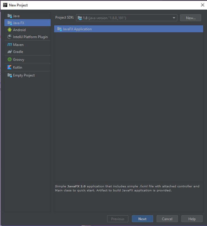Screen dimensions: 207x226
Task: Click the Java folder icon in sidebar
Action: coord(10,16)
